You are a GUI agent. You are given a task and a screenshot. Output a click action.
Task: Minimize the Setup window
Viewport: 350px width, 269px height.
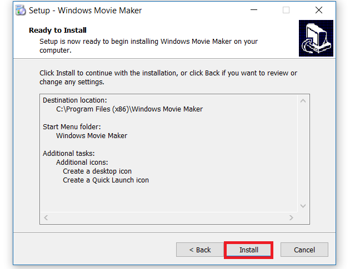click(254, 10)
